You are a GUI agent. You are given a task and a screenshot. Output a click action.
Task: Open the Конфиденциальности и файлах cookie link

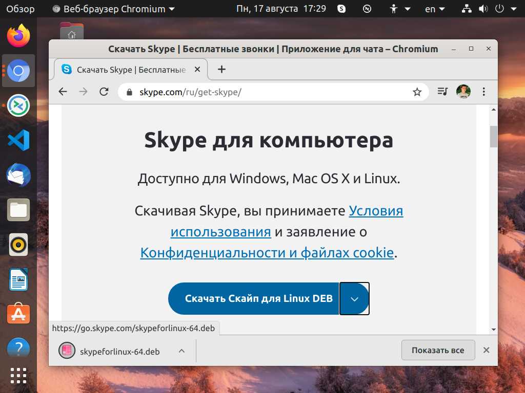[267, 253]
